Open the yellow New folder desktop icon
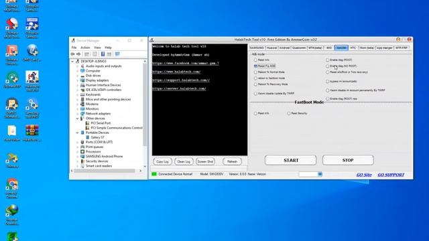Viewport: 429px width, 241px height. coord(12,131)
